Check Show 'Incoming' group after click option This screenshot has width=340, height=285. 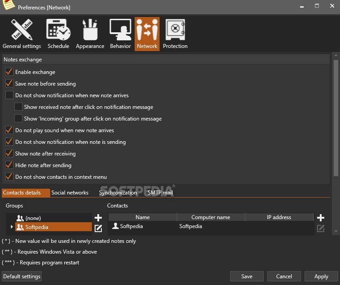18,119
